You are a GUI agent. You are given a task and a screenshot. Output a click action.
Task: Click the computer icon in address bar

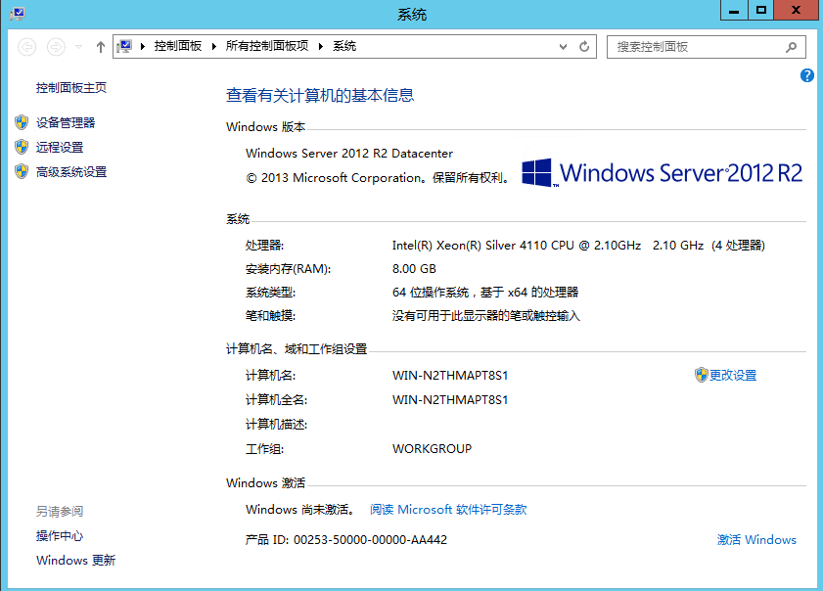pos(124,46)
